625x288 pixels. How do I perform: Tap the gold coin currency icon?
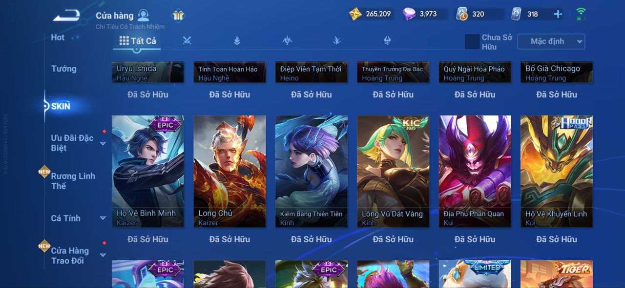point(355,14)
